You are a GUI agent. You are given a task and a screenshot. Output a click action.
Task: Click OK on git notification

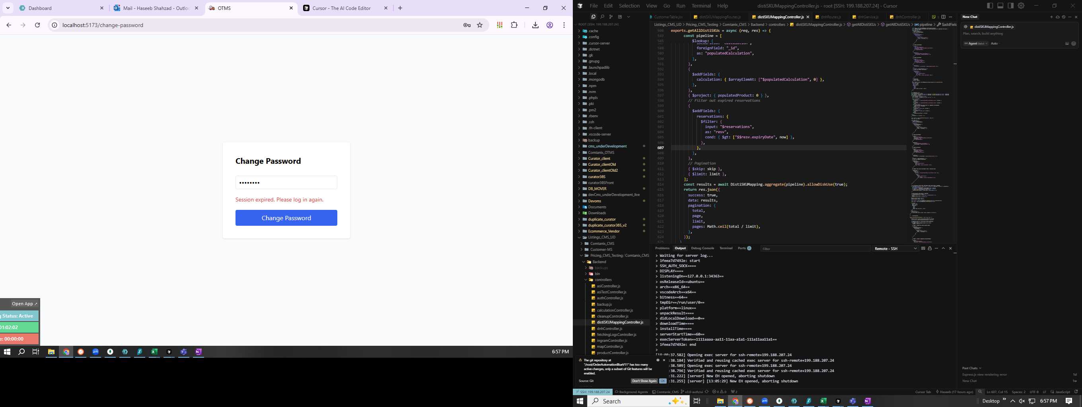click(x=663, y=381)
